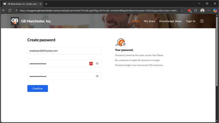Click the email input field
Screen dimensions: 219x123
[64, 51]
